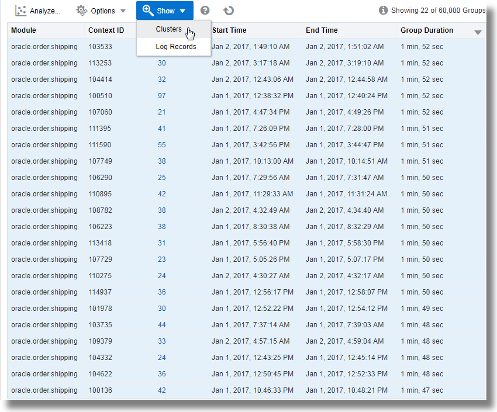Click the magnifying glass Show icon
This screenshot has height=412, width=497.
pos(148,10)
